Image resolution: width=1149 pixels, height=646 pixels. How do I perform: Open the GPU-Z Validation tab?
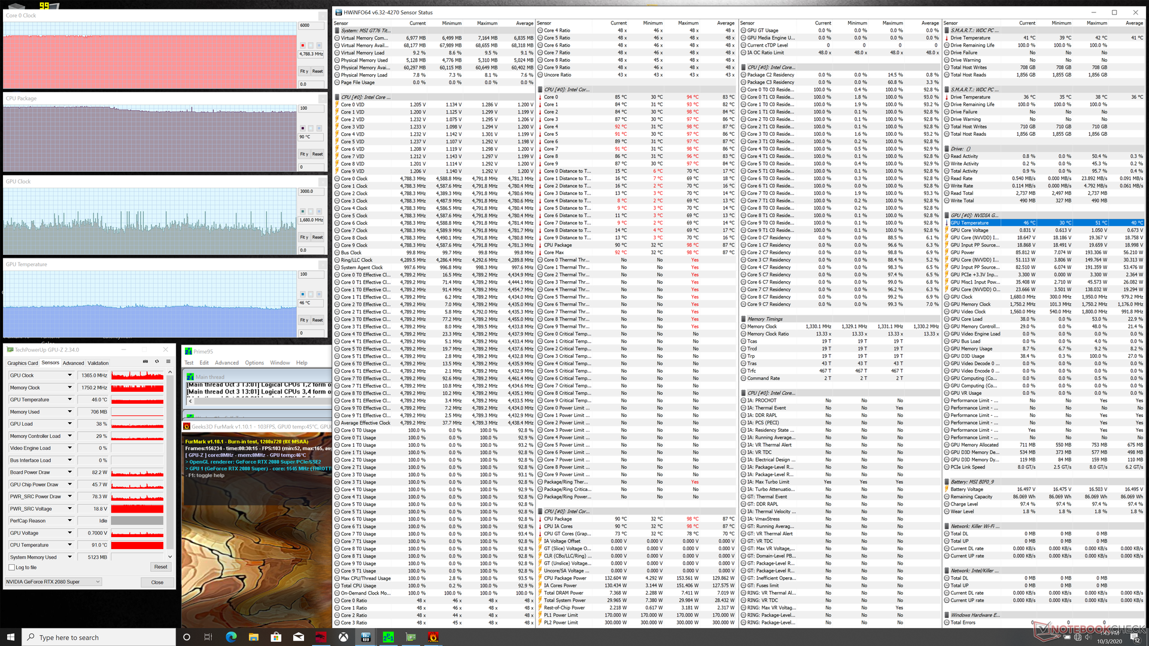[x=98, y=363]
